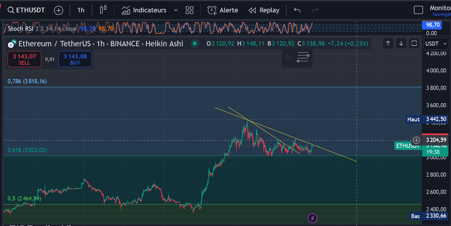
Task: Click the 4 000,00 price scale tick
Action: tap(436, 71)
